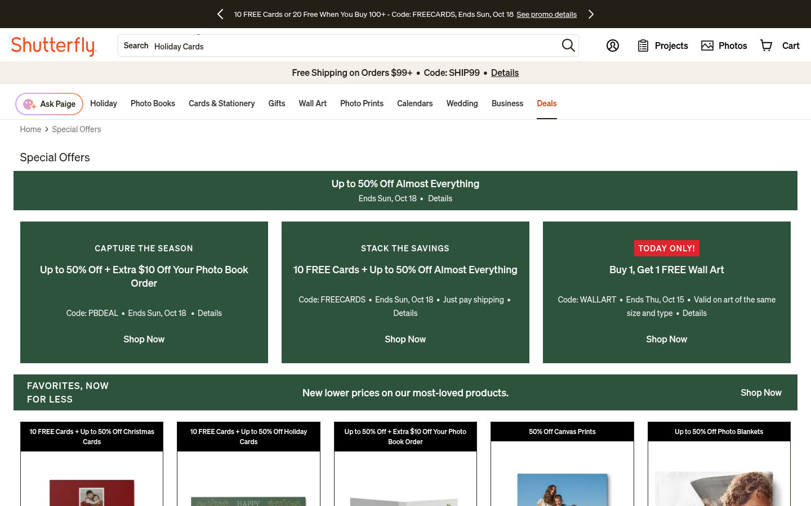Select the Deals tab

pyautogui.click(x=547, y=103)
